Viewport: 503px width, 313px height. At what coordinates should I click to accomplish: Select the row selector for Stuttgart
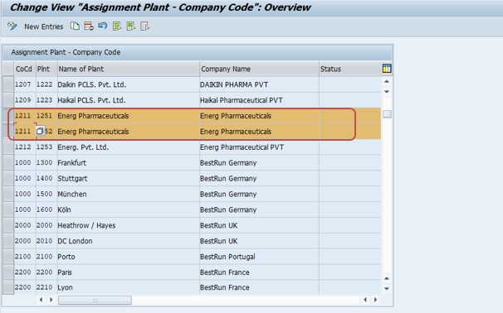pos(8,179)
